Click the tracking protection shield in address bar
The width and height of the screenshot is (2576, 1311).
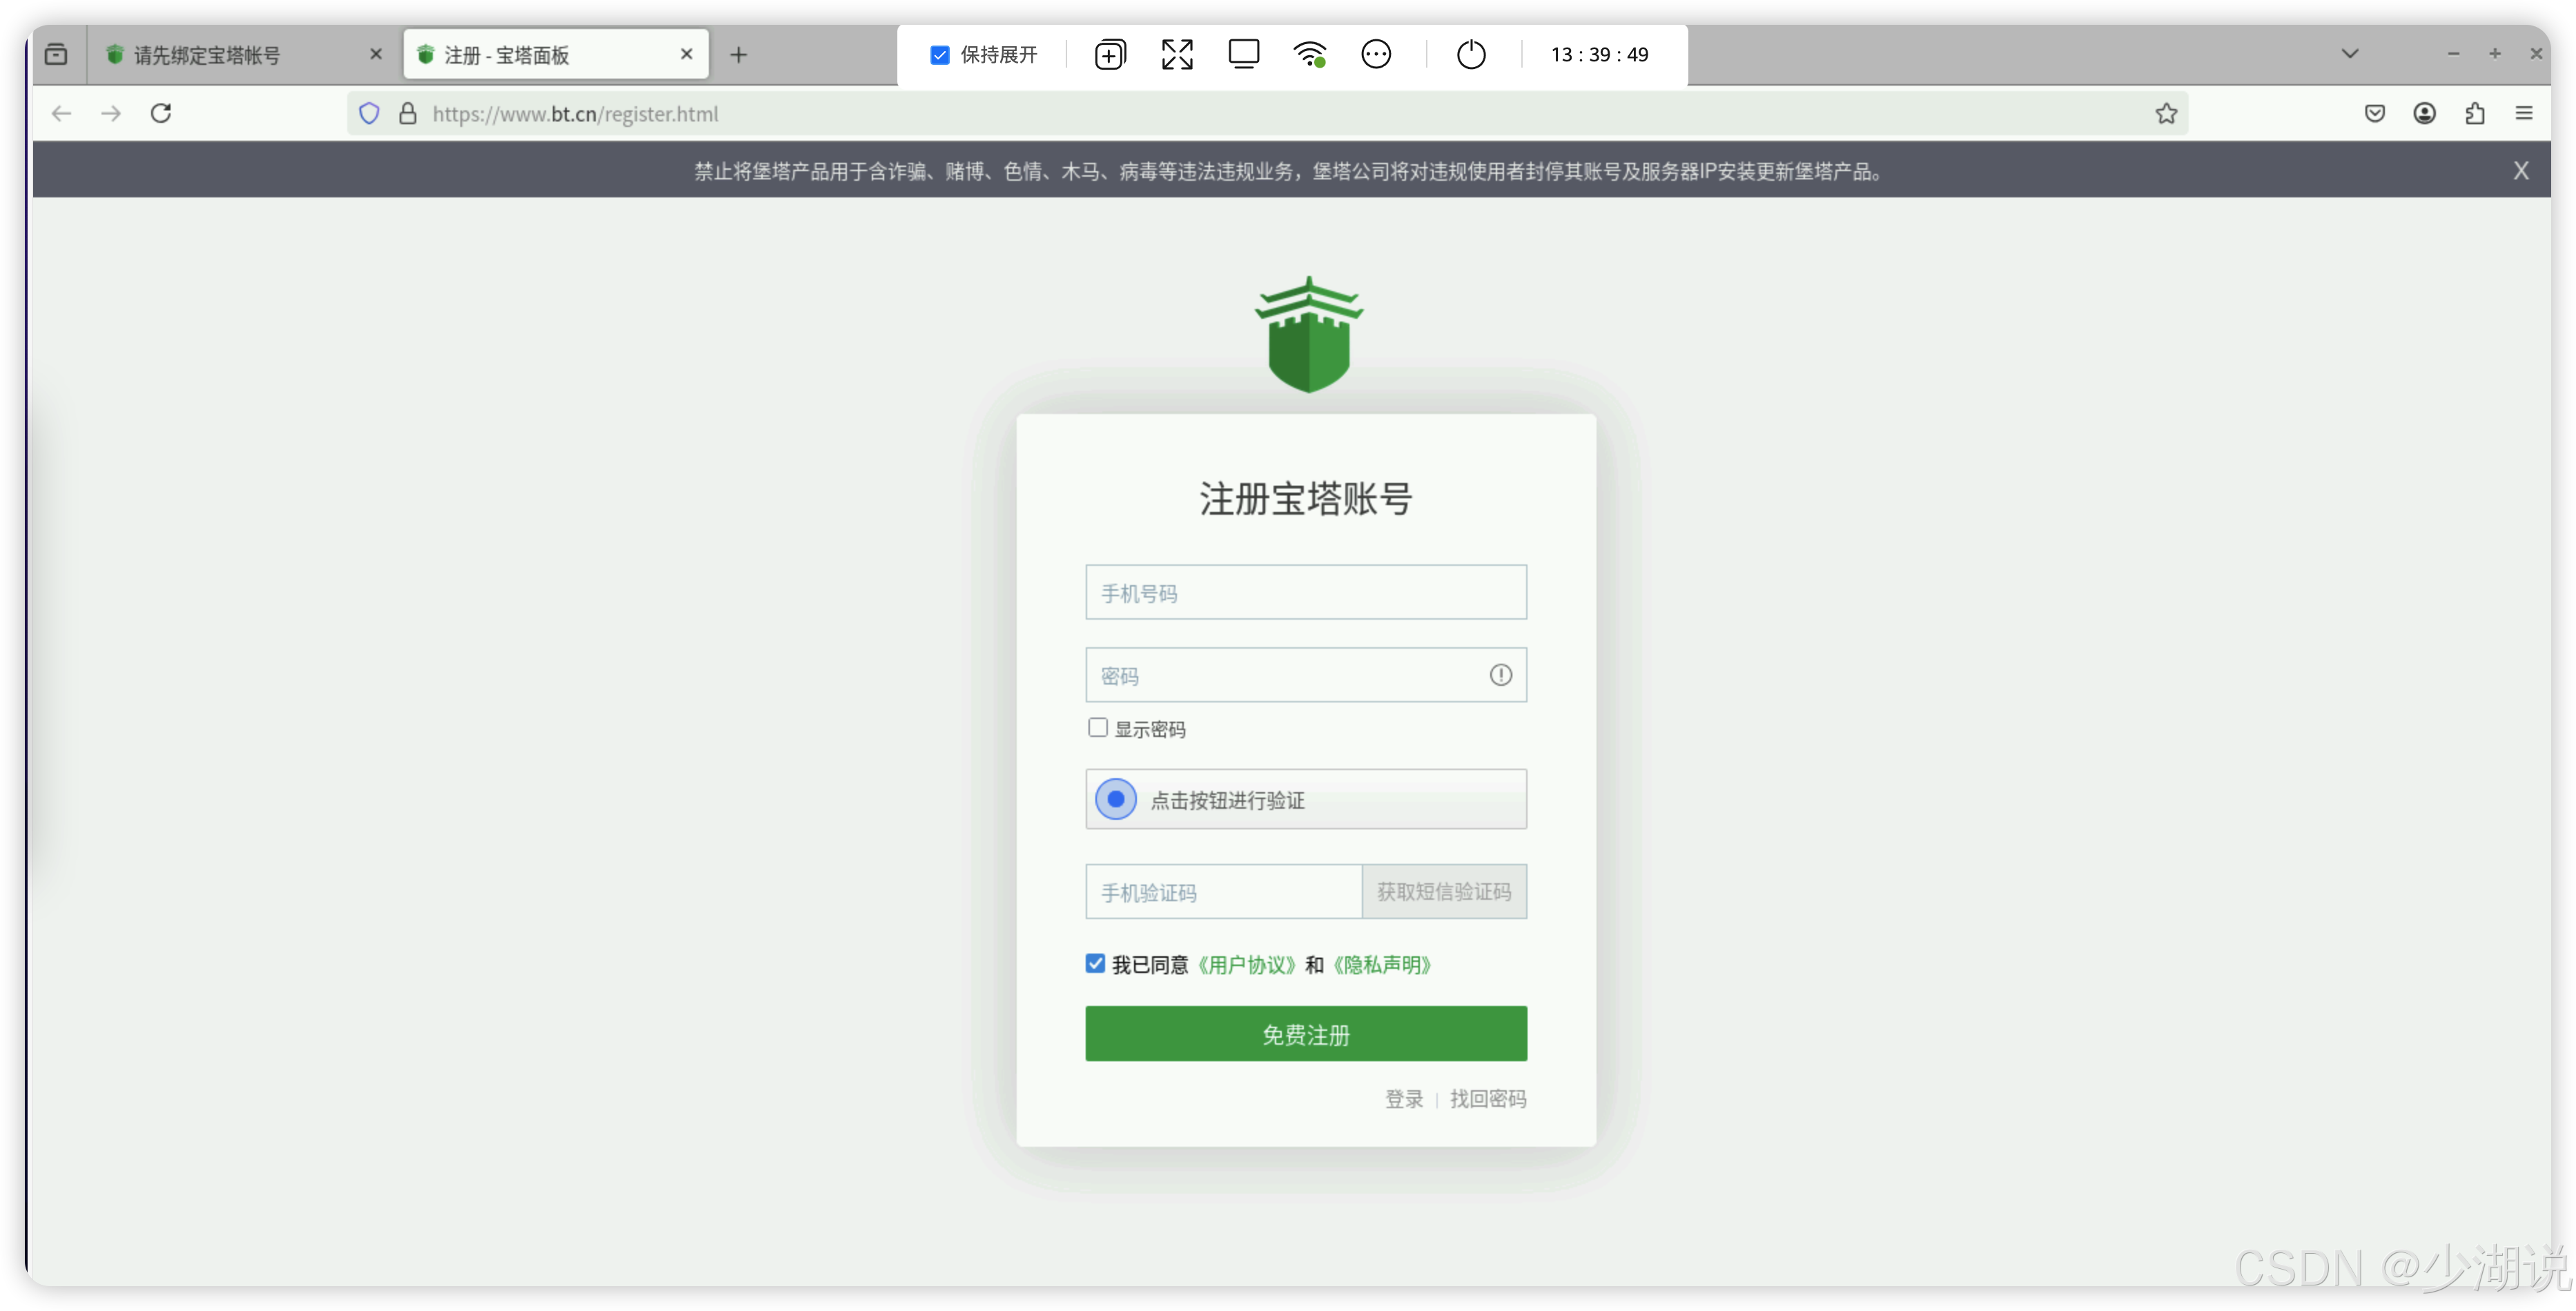click(x=369, y=113)
